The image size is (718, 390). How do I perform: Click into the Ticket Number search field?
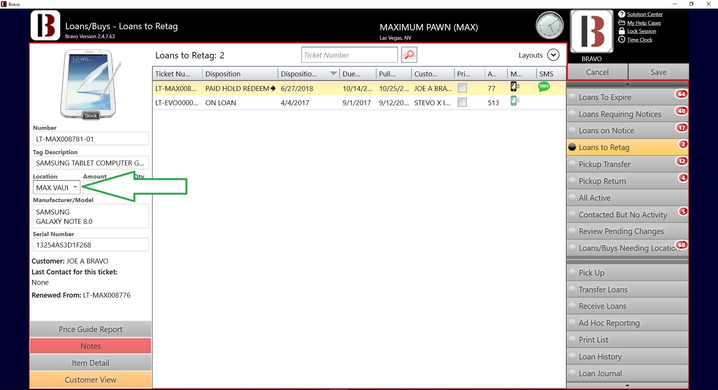tap(349, 55)
